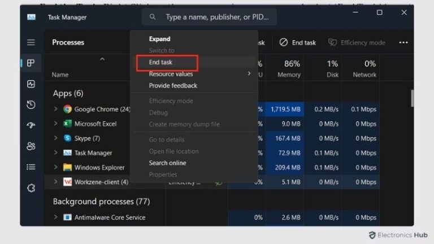Open the Users sidebar icon
Image resolution: width=434 pixels, height=244 pixels.
coord(31,146)
